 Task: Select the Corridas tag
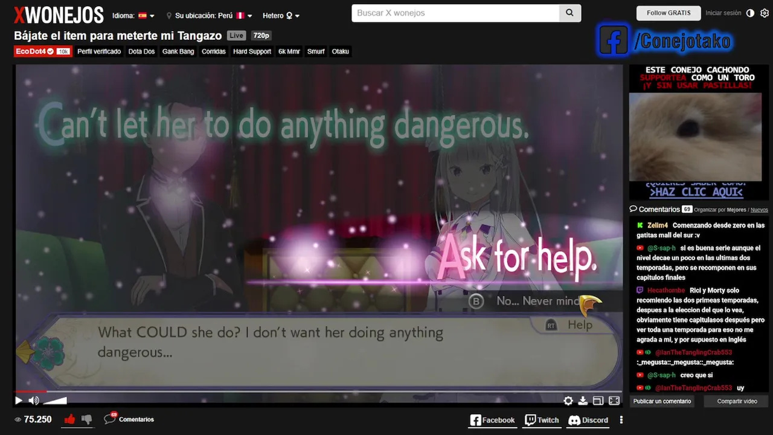214,51
